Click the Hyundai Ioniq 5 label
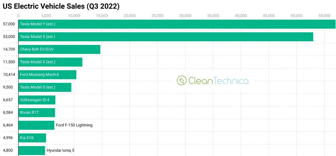336x156 pixels. coord(60,151)
